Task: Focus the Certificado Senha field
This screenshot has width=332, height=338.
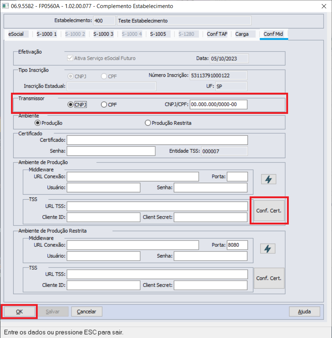Action: (111, 151)
